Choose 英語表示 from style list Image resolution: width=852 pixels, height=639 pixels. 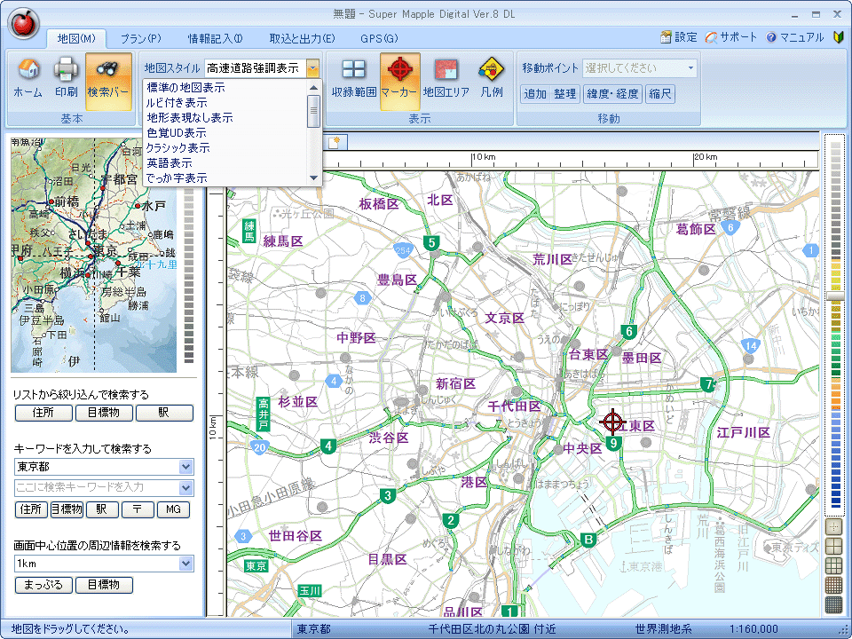coord(225,163)
